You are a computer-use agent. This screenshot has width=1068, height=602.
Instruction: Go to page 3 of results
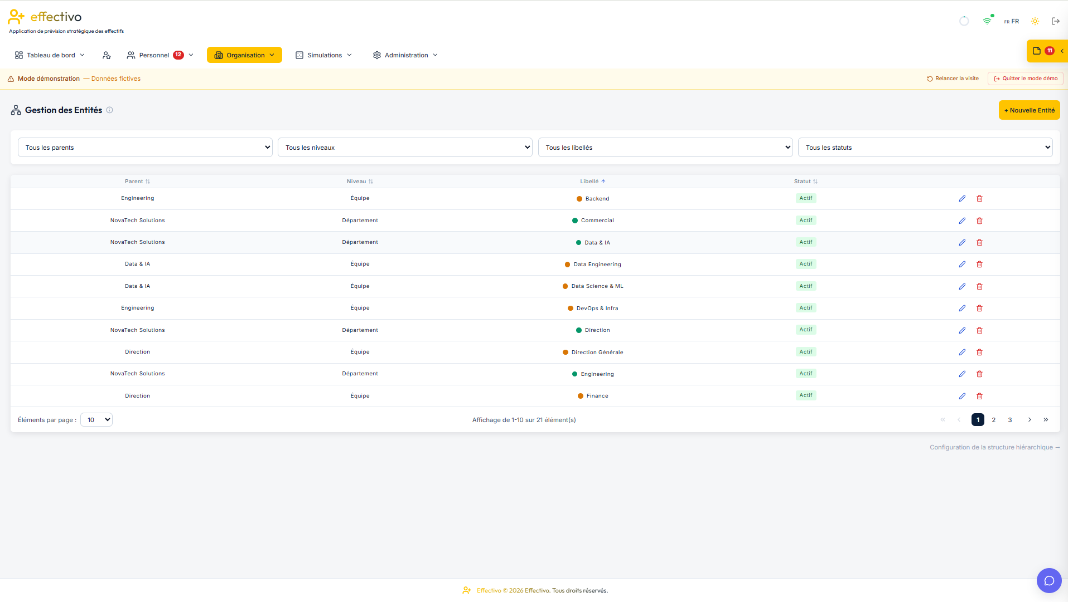pyautogui.click(x=1010, y=420)
